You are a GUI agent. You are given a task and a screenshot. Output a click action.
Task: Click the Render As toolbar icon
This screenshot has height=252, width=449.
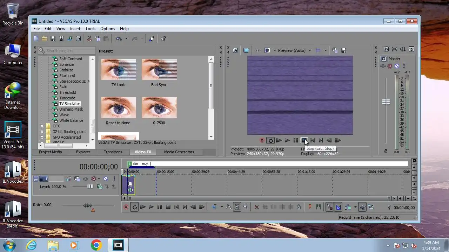(70, 38)
